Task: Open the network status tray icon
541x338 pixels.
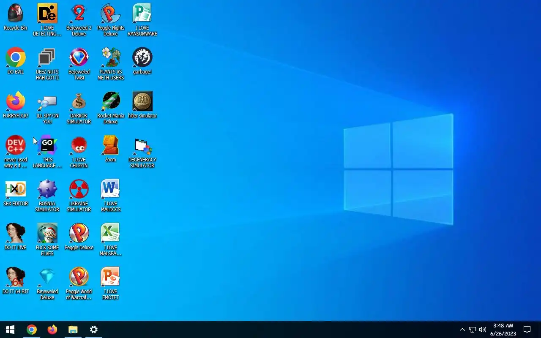Action: [x=473, y=330]
